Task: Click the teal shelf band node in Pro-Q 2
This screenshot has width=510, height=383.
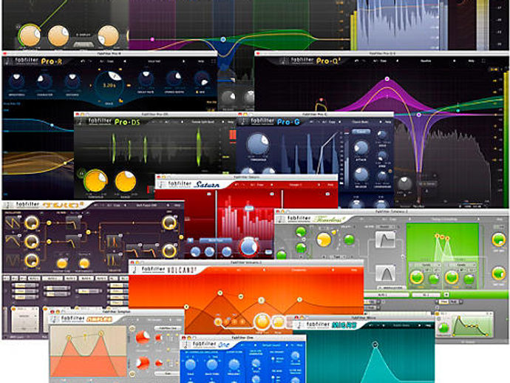Action: point(458,111)
